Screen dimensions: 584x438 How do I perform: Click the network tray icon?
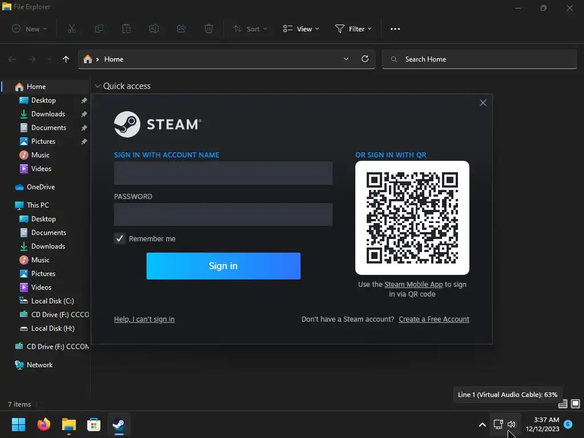point(498,424)
